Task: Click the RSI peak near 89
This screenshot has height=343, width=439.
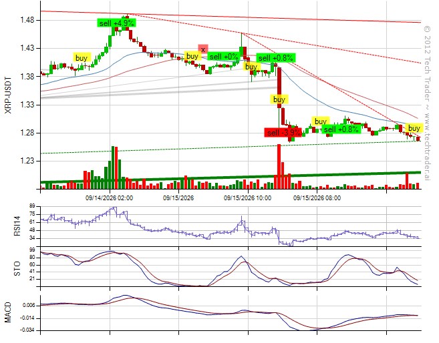Action: (x=114, y=209)
